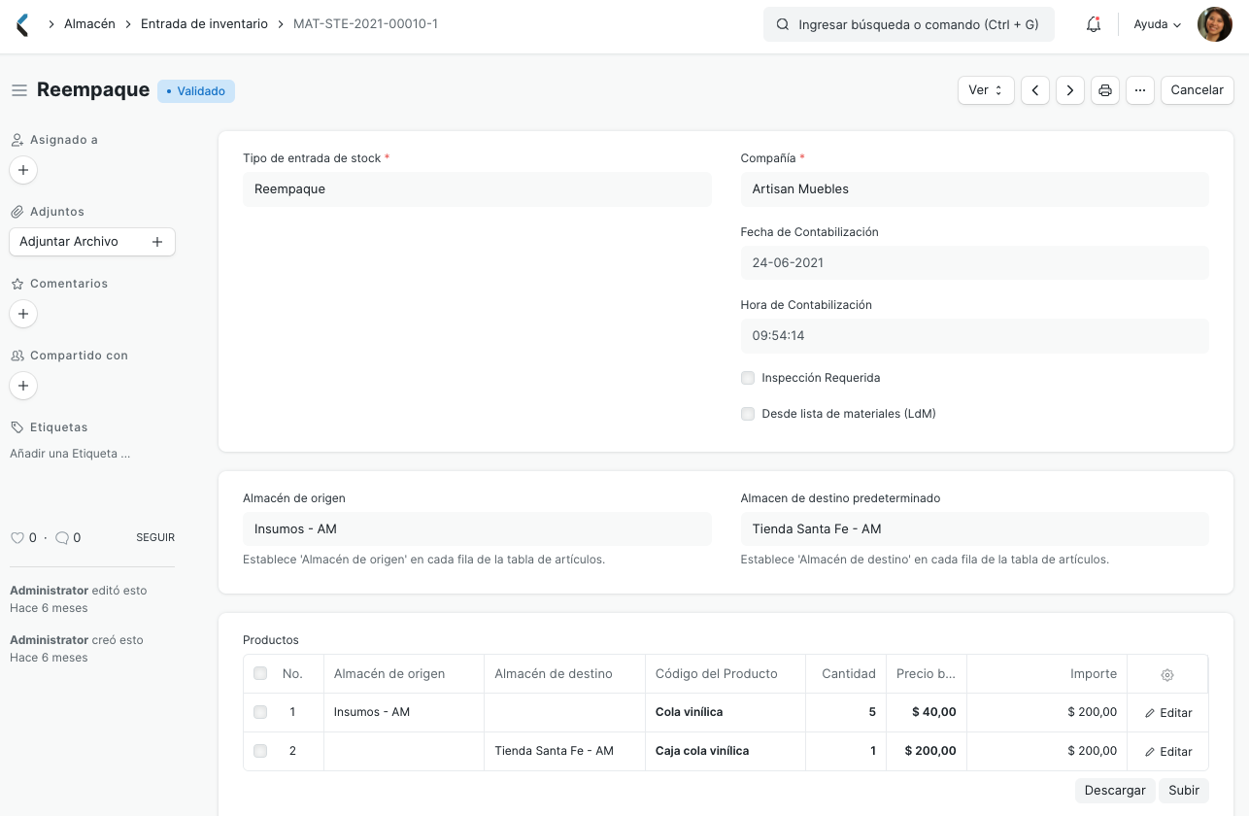This screenshot has width=1249, height=816.
Task: Click the heart like icon
Action: 17,537
